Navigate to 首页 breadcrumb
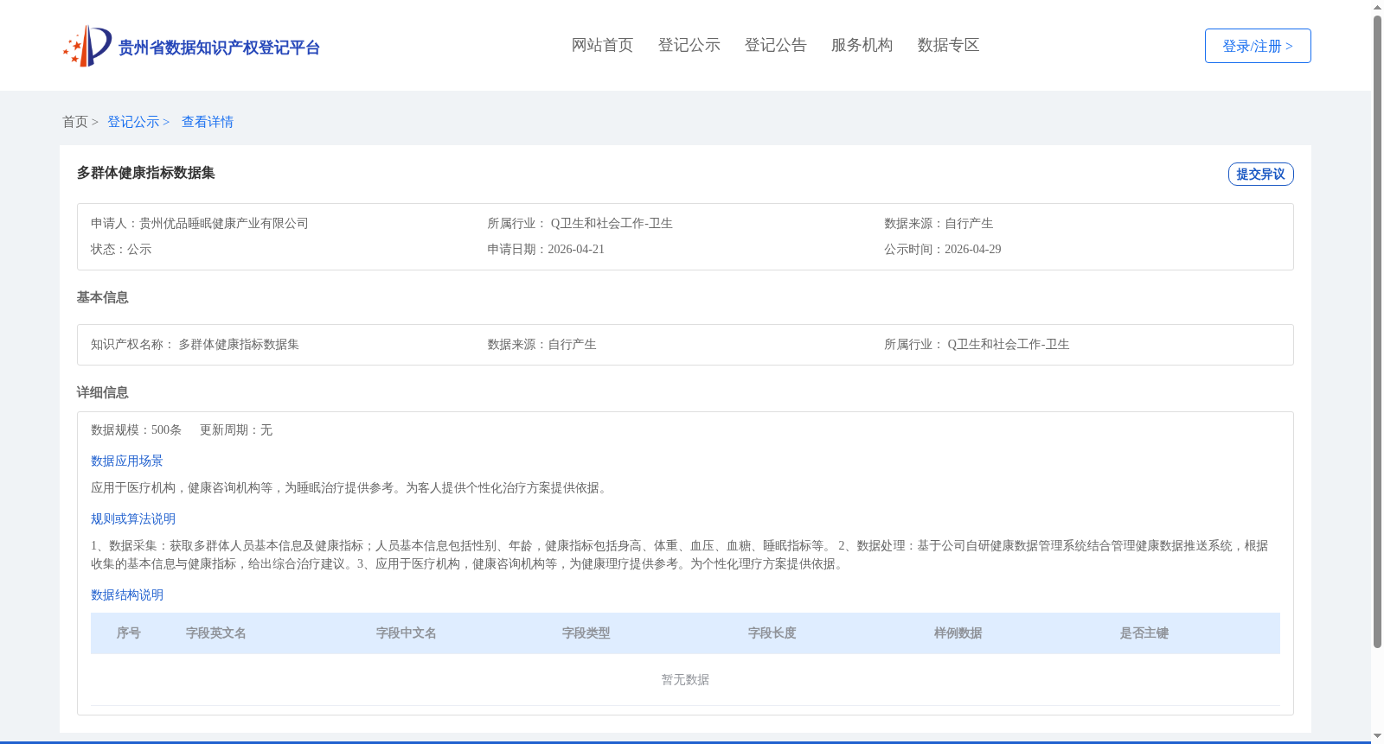1384x744 pixels. pos(75,122)
